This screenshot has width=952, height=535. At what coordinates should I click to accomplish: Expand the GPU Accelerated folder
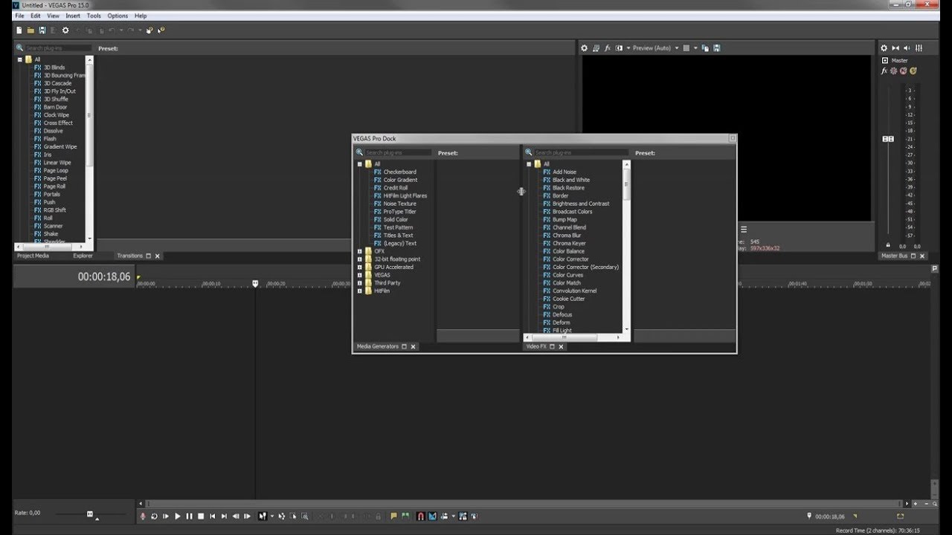(x=359, y=267)
